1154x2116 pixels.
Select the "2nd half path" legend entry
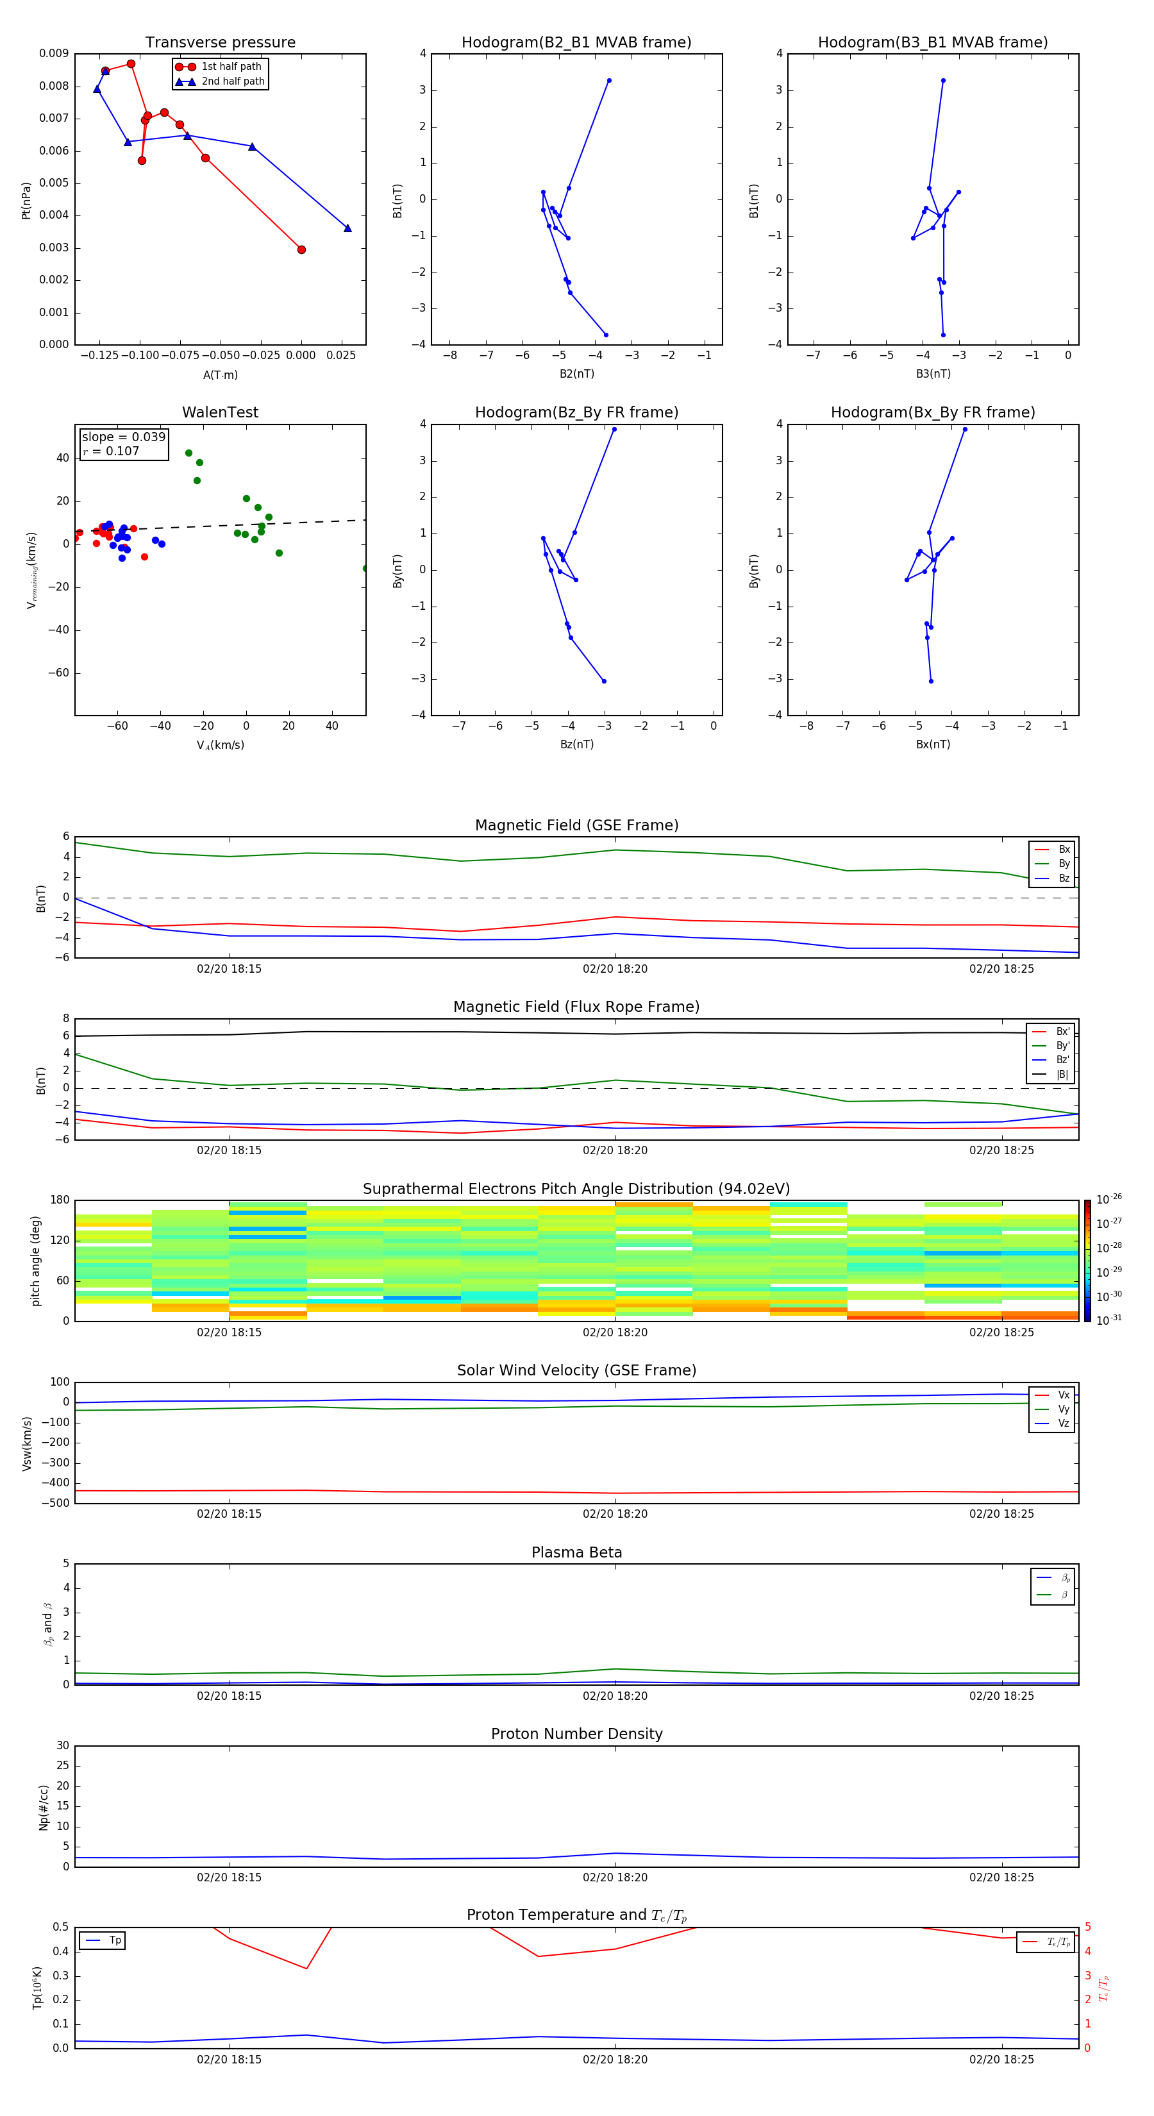220,81
